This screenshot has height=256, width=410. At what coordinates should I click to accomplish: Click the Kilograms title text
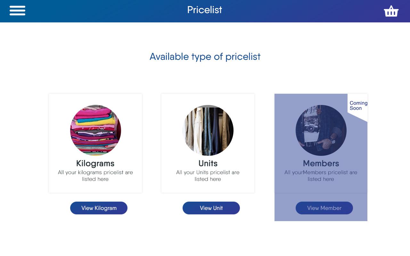click(95, 163)
